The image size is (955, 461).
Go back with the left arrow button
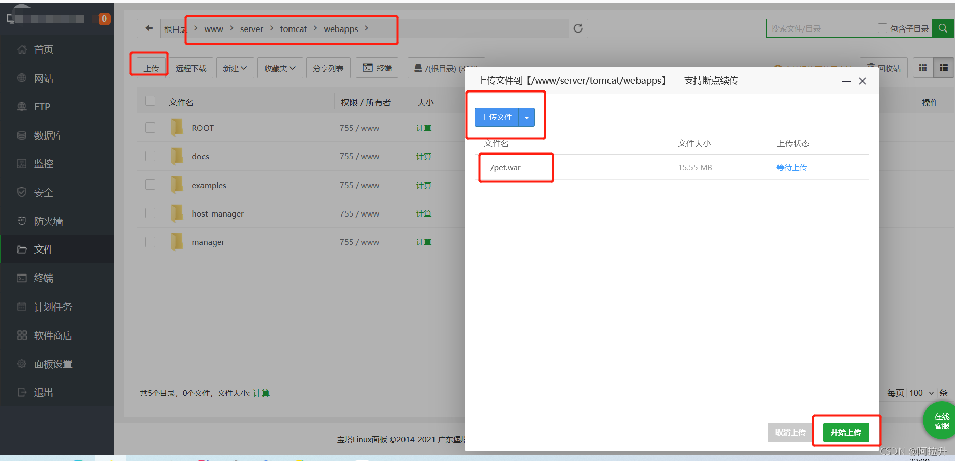(149, 28)
